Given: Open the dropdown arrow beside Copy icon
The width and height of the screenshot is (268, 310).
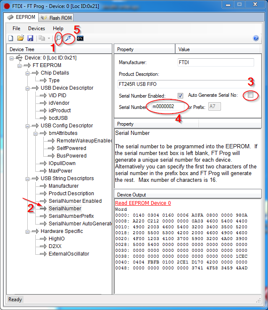Looking at the screenshot, I should pos(49,38).
